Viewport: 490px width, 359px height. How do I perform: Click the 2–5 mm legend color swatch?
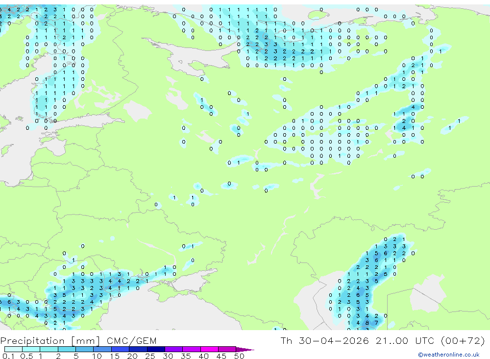coord(67,349)
